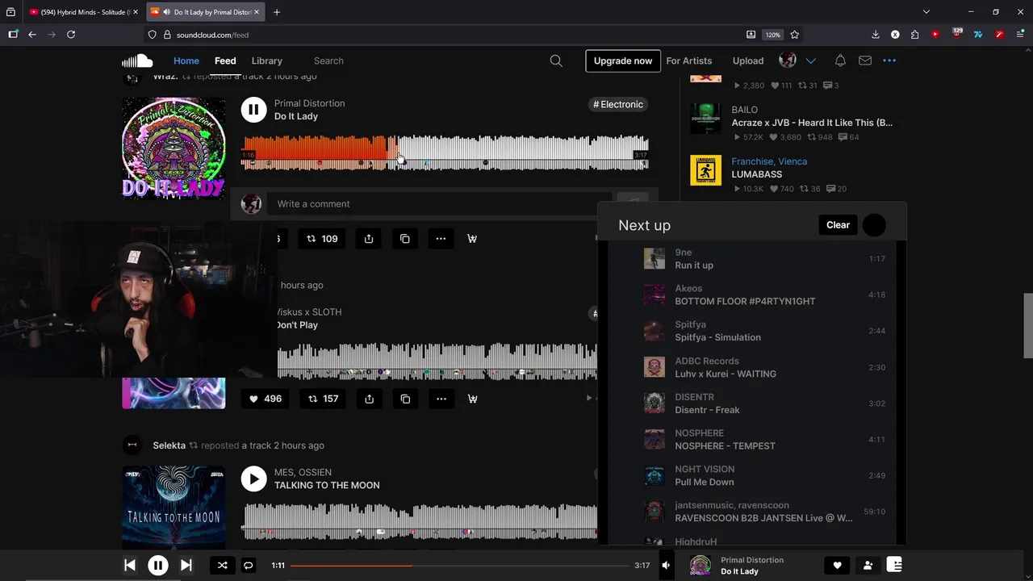
Task: Seek along the bottom player progress bar
Action: coord(460,566)
